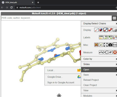This screenshot has height=97, width=117.
Task: Select ribbon display style icon
Action: [110, 30]
